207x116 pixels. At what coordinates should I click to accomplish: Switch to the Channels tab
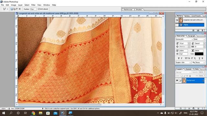188,69
